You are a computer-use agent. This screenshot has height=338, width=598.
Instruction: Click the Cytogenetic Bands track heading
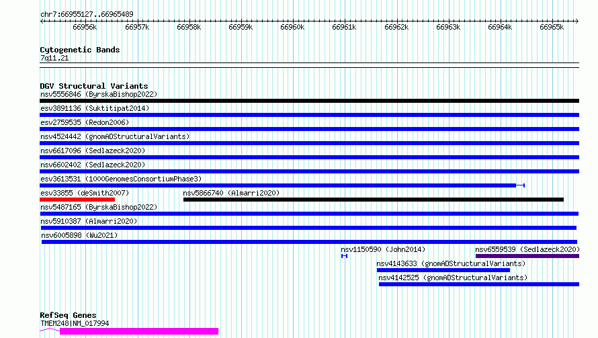point(80,50)
